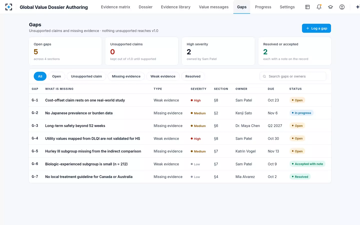The height and width of the screenshot is (225, 360).
Task: Filter by Unsupported claim chip
Action: 86,76
